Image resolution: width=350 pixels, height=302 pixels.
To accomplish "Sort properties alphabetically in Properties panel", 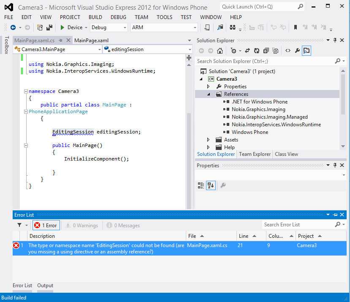I will [x=210, y=185].
